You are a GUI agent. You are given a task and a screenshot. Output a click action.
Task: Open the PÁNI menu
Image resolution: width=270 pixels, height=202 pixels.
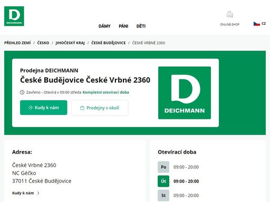tap(123, 26)
